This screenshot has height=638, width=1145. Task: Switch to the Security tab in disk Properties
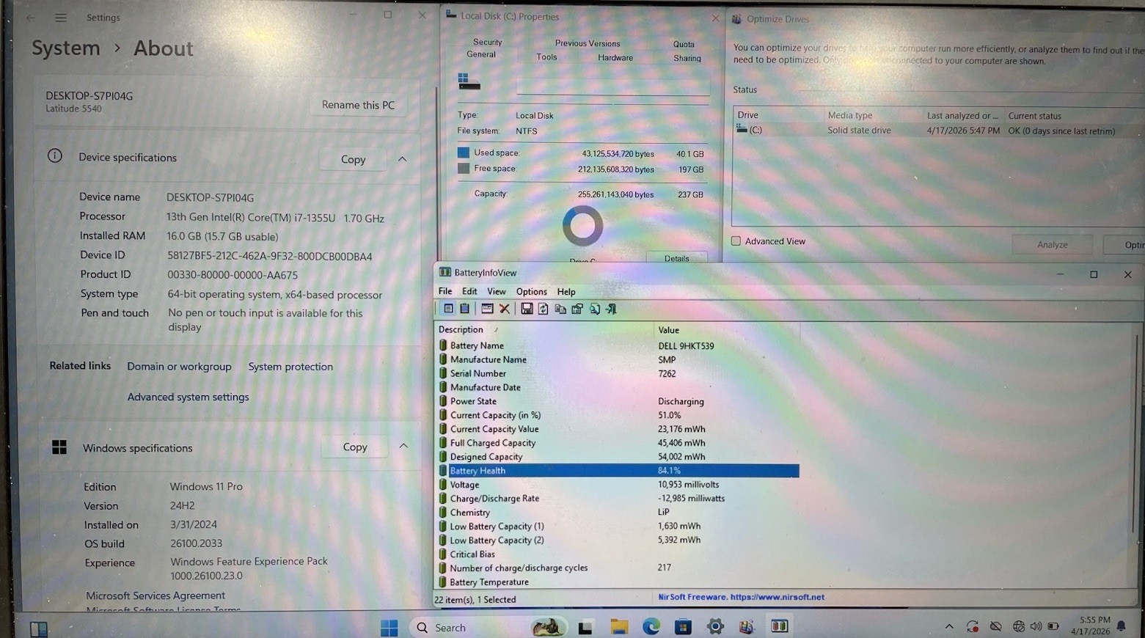click(488, 43)
